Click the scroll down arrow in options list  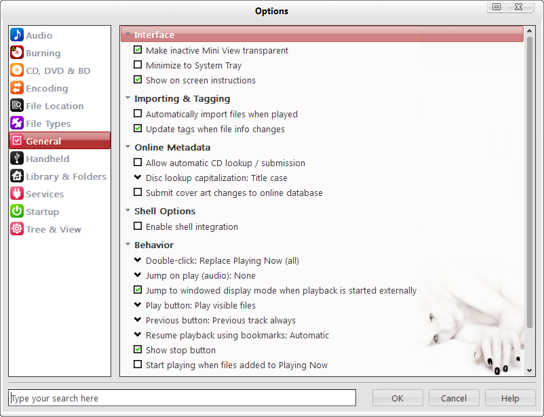530,370
